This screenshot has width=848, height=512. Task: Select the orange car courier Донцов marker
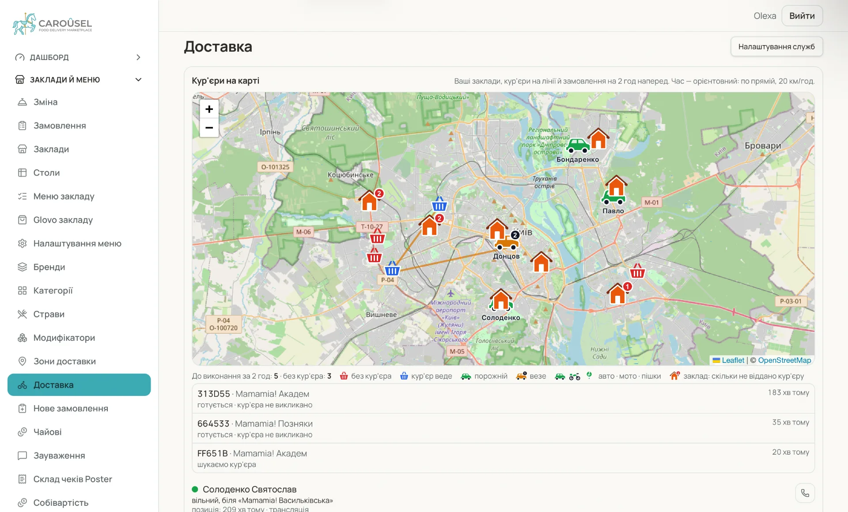click(x=507, y=243)
